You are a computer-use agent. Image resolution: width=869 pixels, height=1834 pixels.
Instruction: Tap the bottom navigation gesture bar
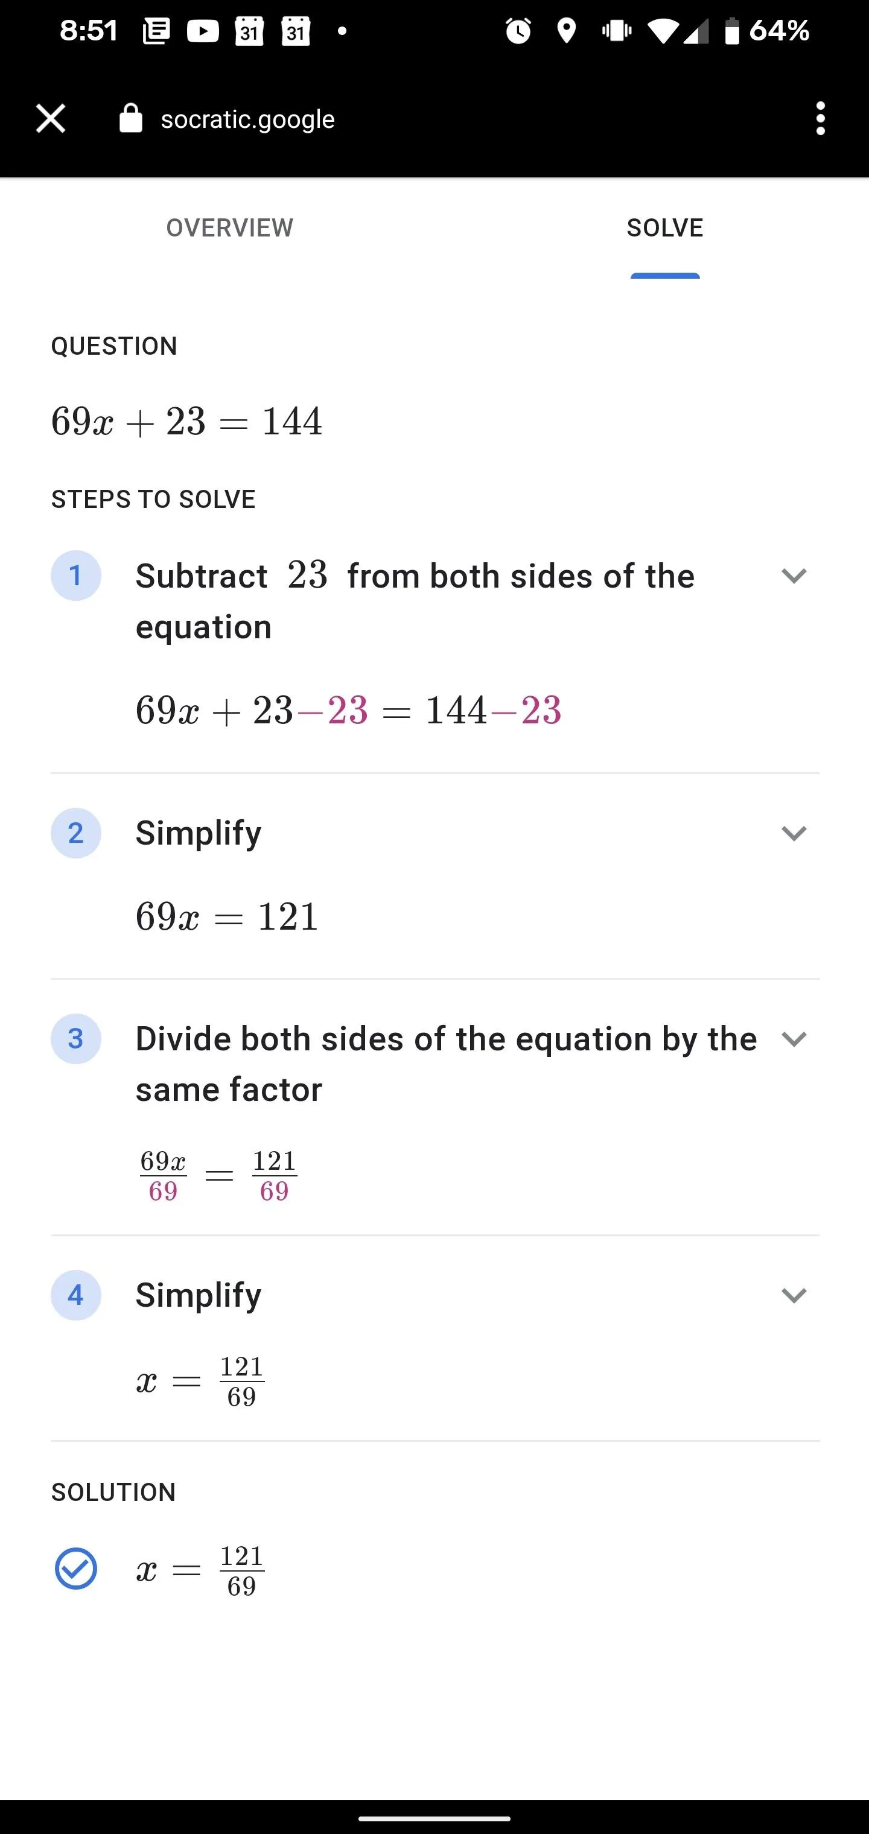tap(434, 1818)
